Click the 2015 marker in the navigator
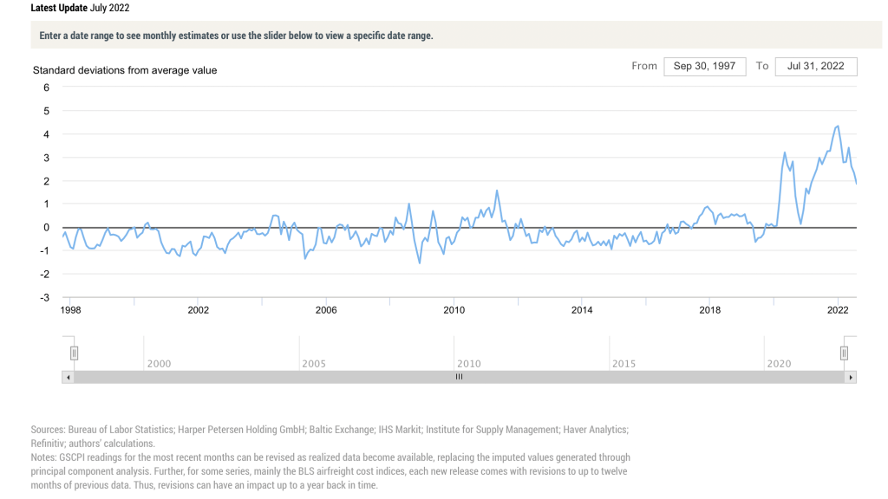 (x=624, y=364)
